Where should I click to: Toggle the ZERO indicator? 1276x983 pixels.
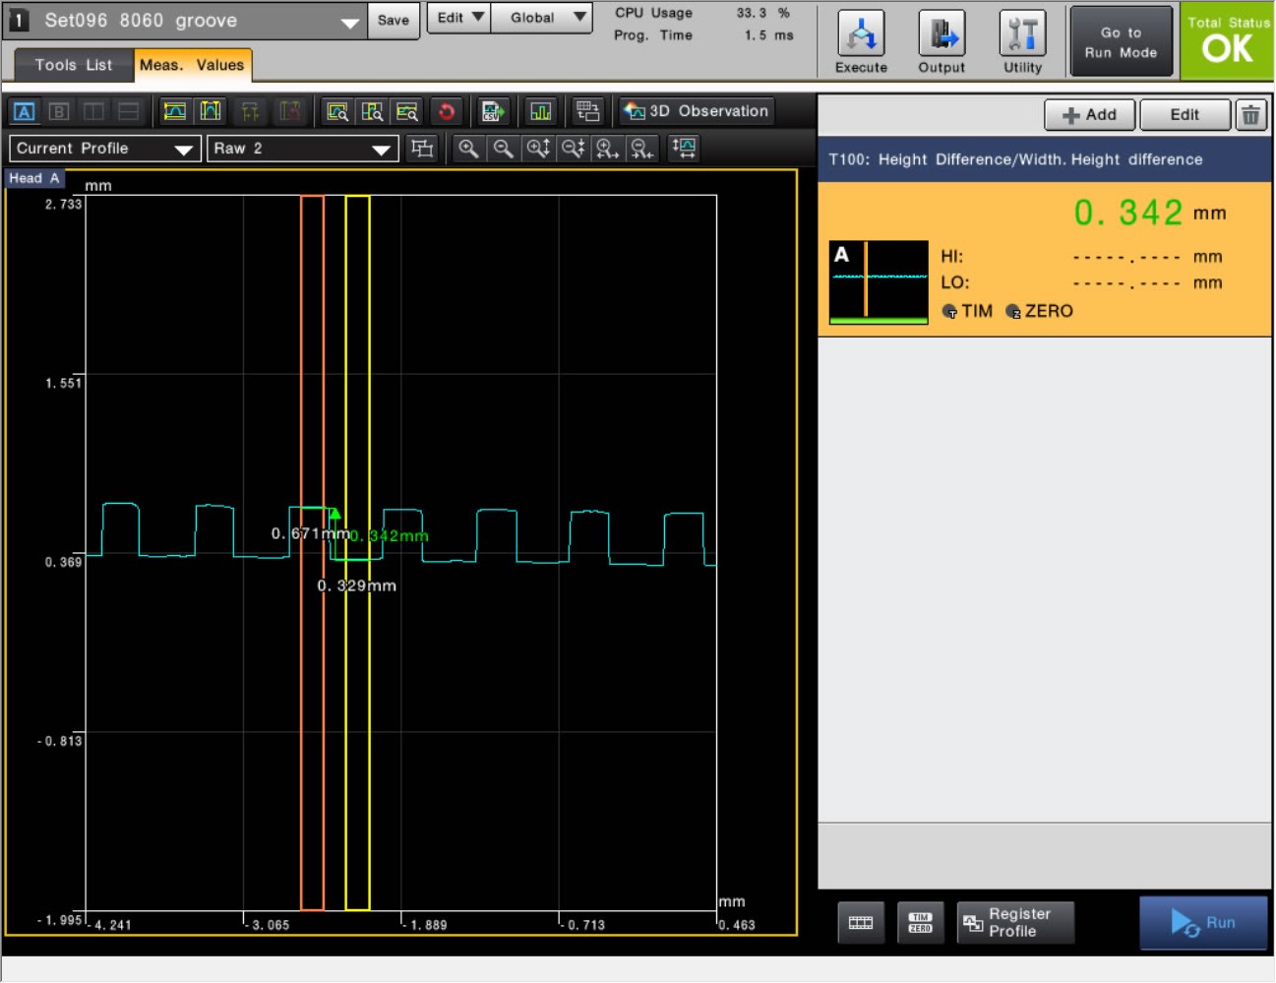(x=1039, y=311)
